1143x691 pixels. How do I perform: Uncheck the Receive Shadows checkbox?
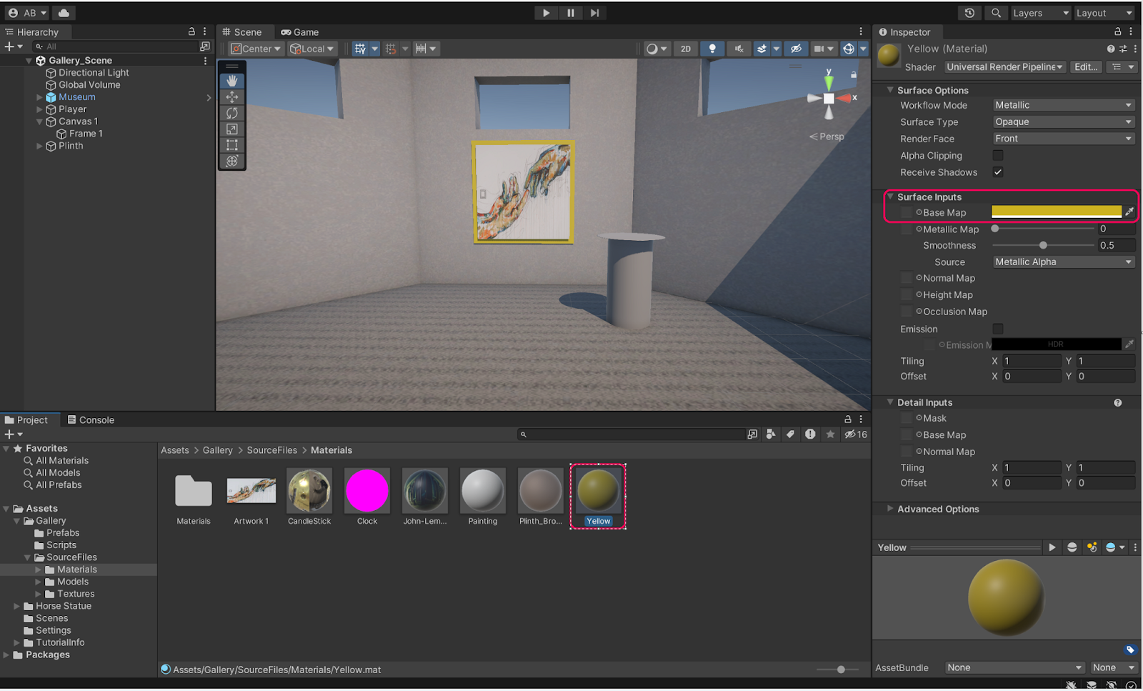pos(998,172)
